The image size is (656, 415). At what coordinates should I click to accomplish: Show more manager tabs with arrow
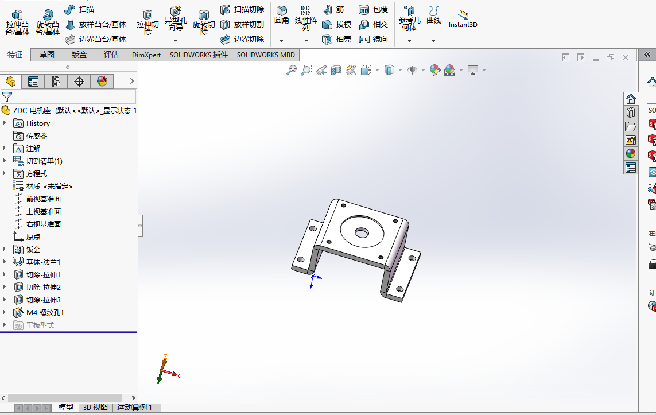click(x=132, y=81)
